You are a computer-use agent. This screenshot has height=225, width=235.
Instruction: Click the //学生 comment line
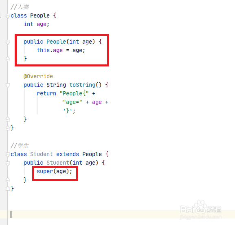click(x=20, y=146)
